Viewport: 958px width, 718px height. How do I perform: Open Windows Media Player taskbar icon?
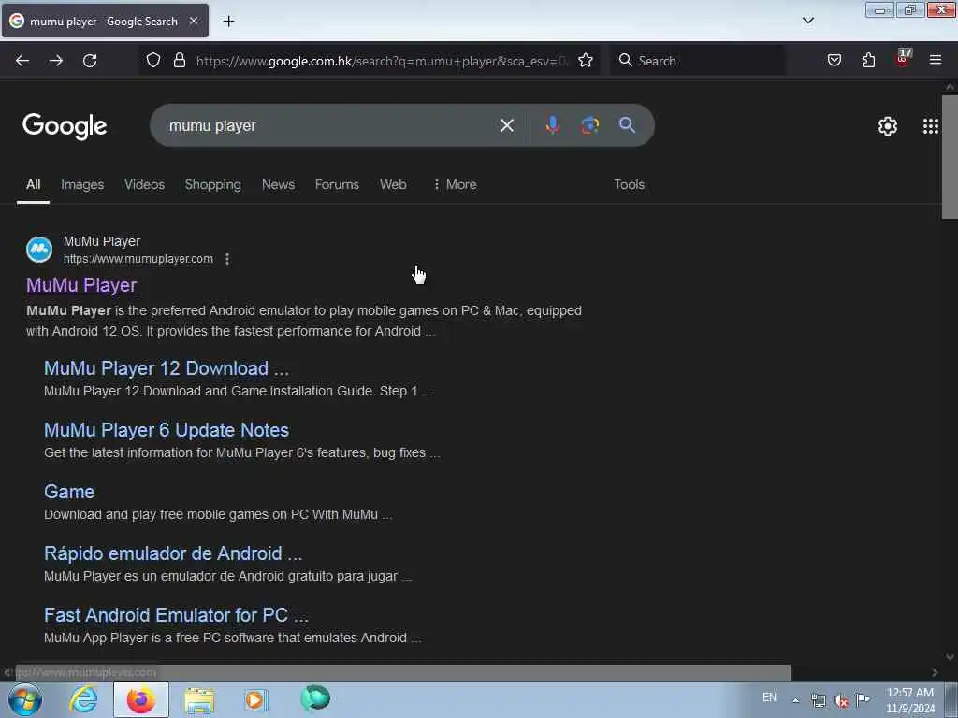click(256, 699)
